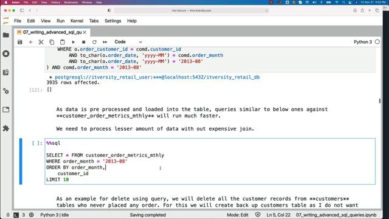Click the Safari privacy report shield icon

(x=109, y=10)
